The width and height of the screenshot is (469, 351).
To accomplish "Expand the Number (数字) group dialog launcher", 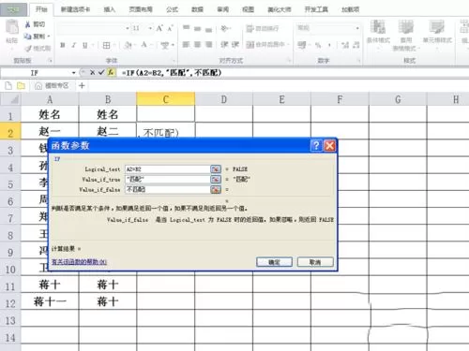I will [359, 61].
